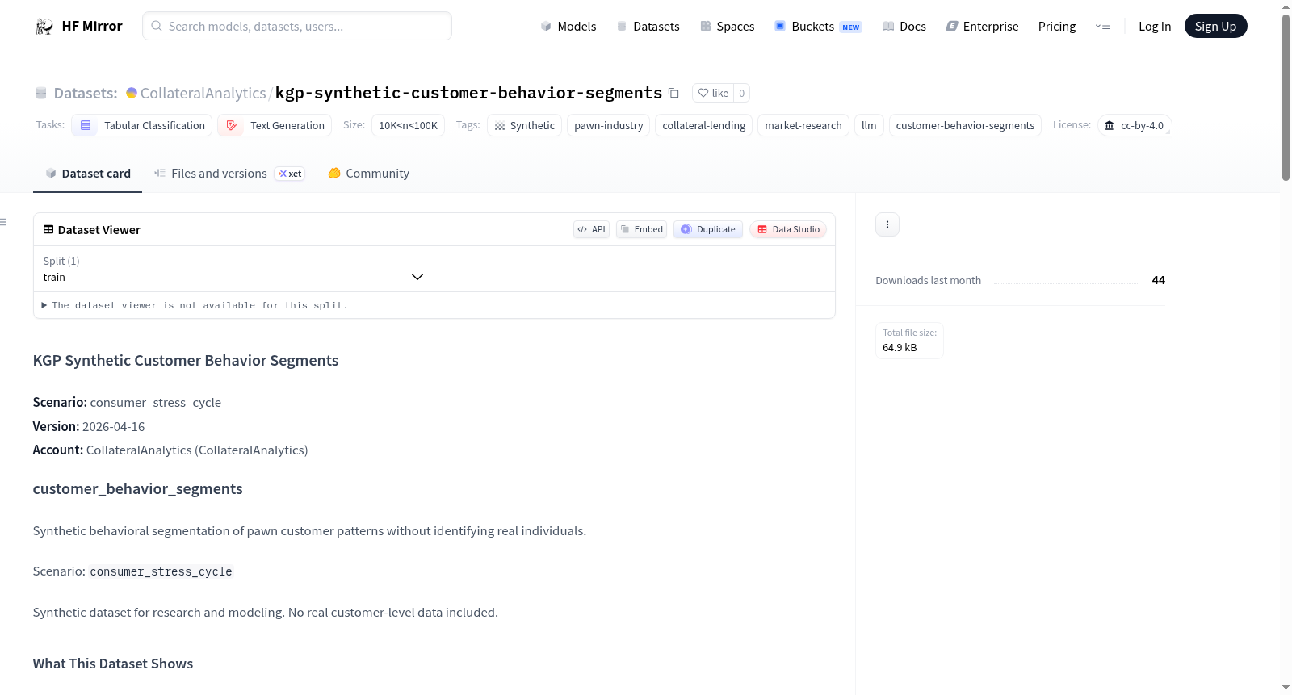Click the cc-by-4.0 license tag
This screenshot has height=695, width=1292.
1135,125
